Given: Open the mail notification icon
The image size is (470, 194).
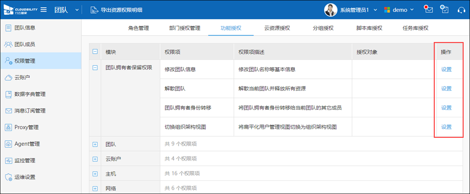Looking at the screenshot, I should tap(428, 9).
